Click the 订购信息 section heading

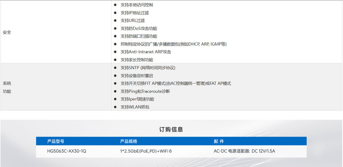[x=171, y=129]
